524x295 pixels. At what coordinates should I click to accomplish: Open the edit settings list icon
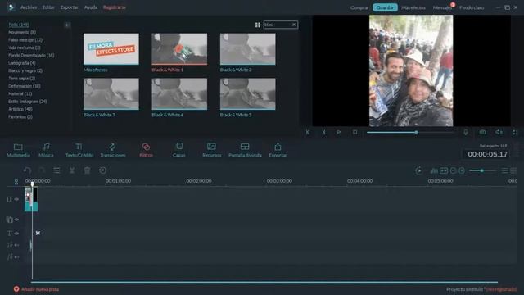pyautogui.click(x=56, y=170)
